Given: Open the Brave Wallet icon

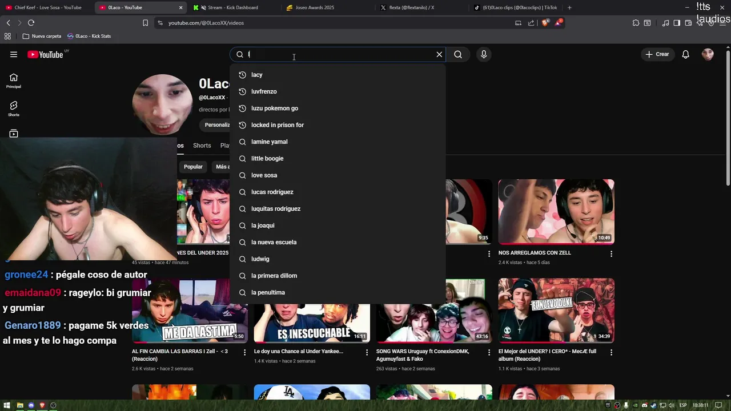Looking at the screenshot, I should coord(689,23).
